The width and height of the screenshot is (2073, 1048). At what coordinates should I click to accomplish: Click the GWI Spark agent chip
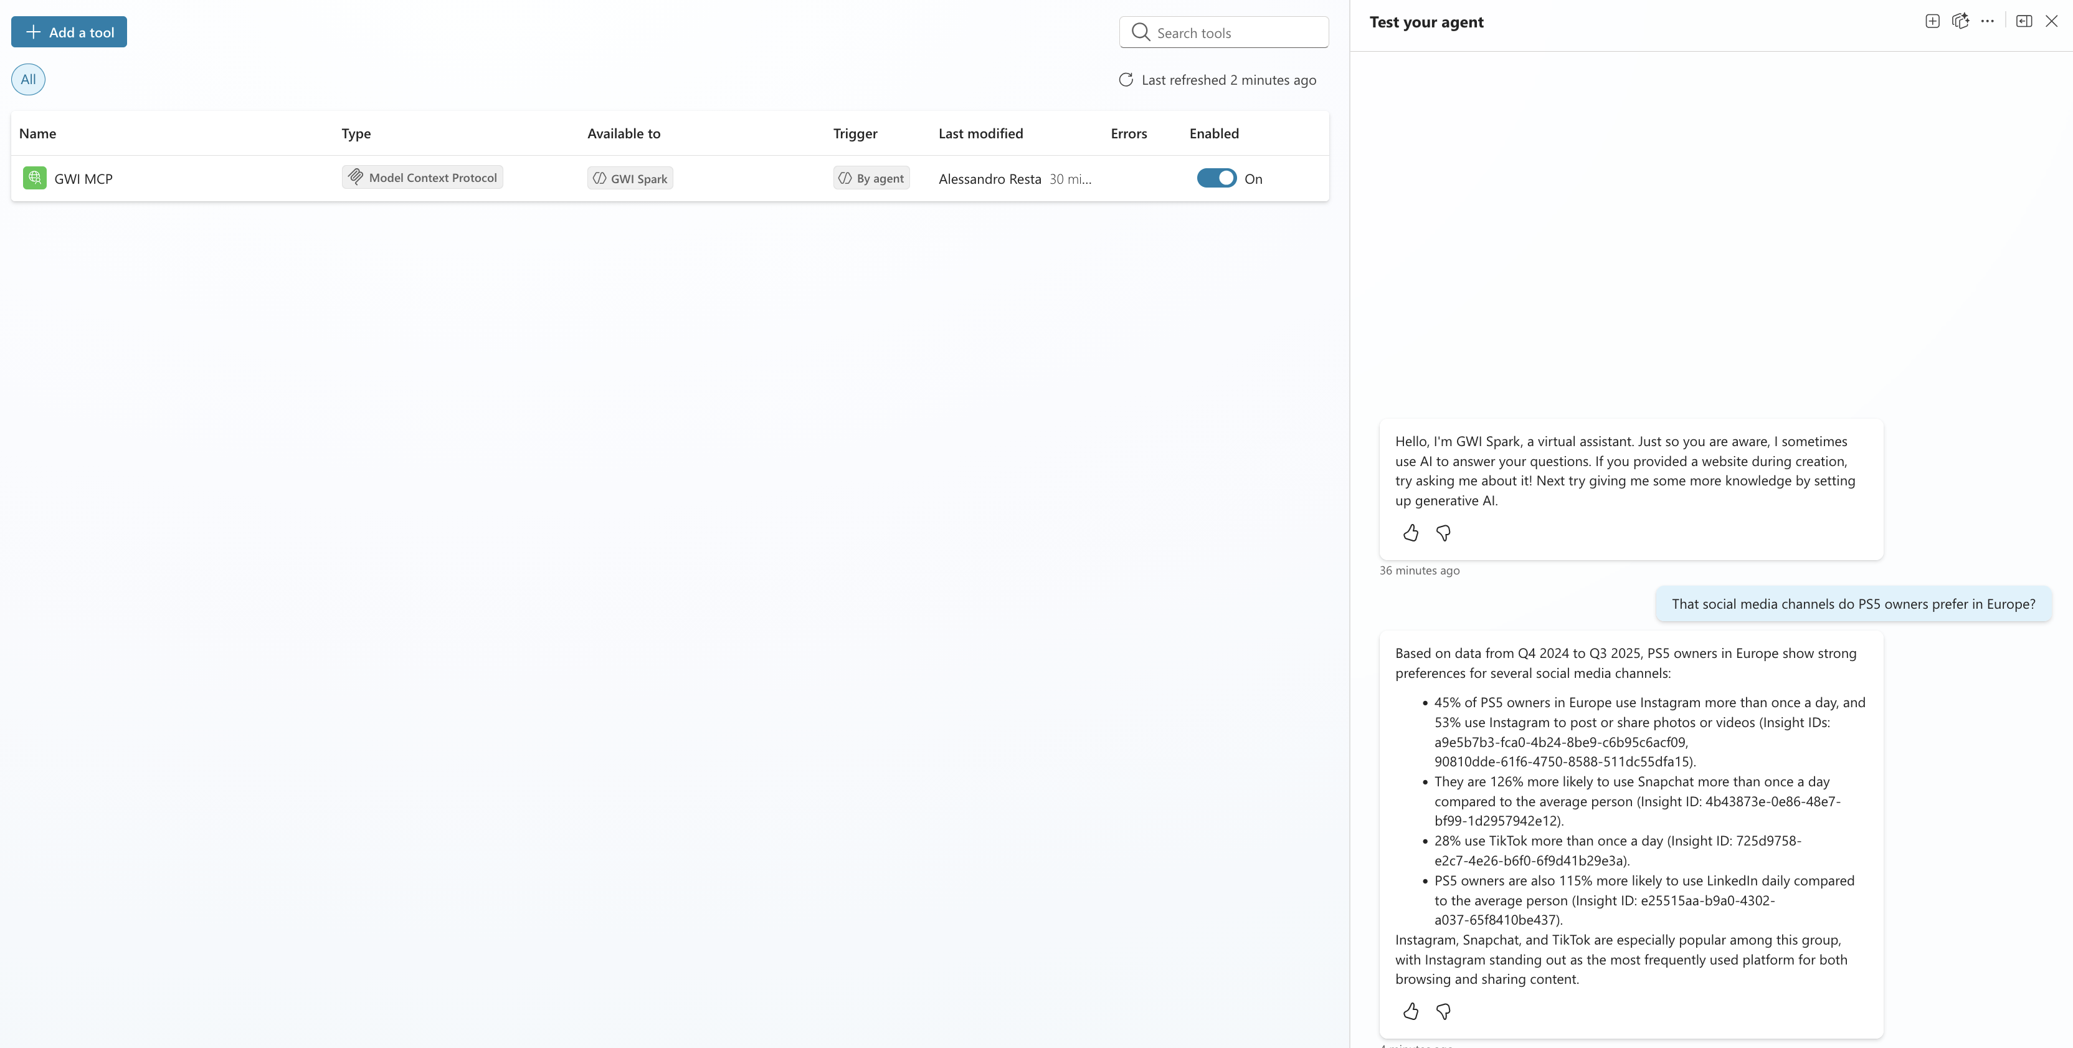(x=630, y=179)
